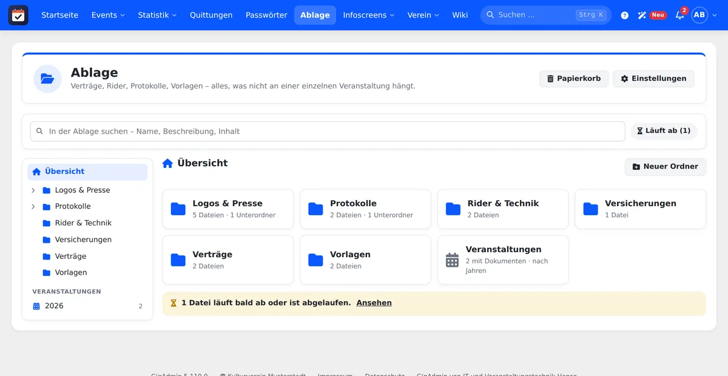Viewport: 728px width, 376px height.
Task: Click the home icon of sidebar Übersicht
Action: point(36,172)
